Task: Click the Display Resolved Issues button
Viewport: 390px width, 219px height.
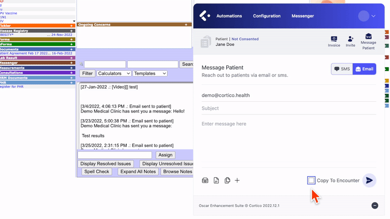Action: (x=105, y=164)
